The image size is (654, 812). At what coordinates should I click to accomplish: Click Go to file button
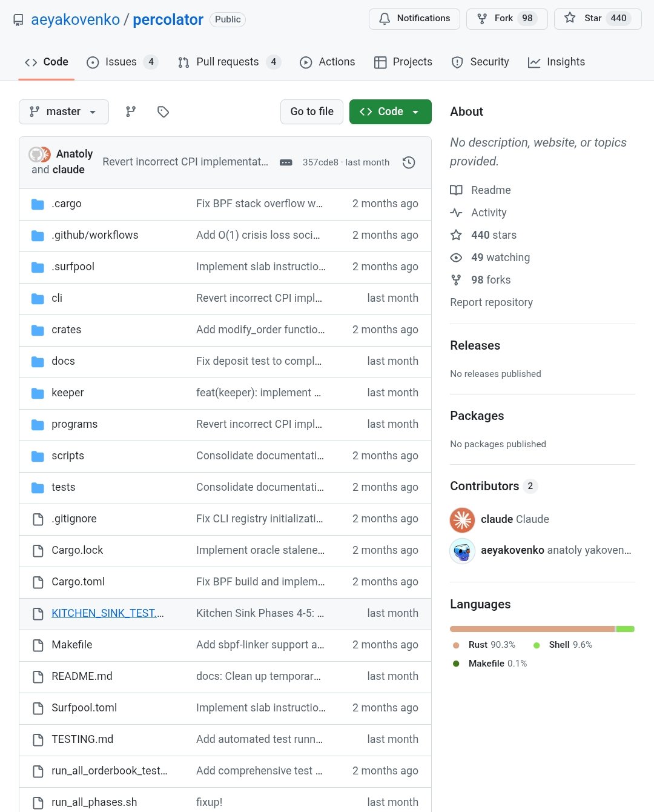click(311, 111)
